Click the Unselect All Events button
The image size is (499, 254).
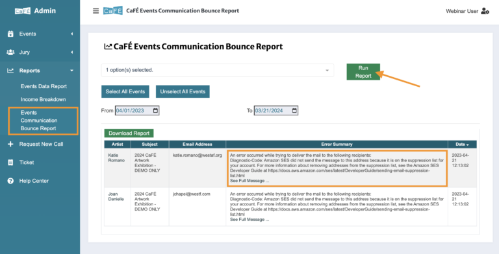(x=183, y=91)
